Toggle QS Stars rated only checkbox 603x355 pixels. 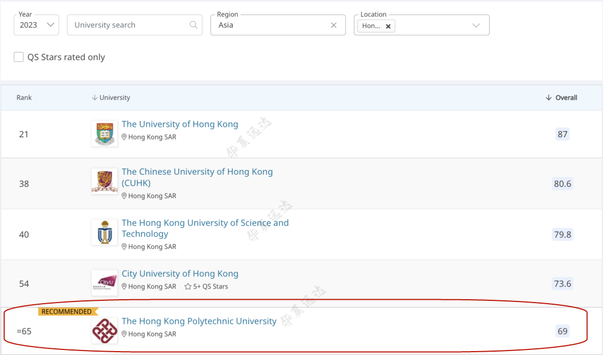point(18,57)
